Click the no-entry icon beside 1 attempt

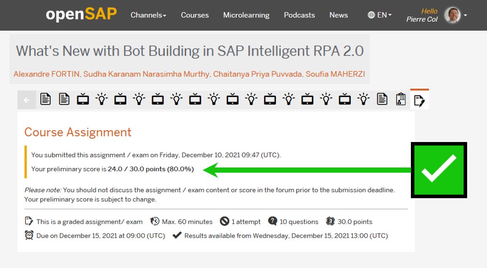pyautogui.click(x=225, y=221)
